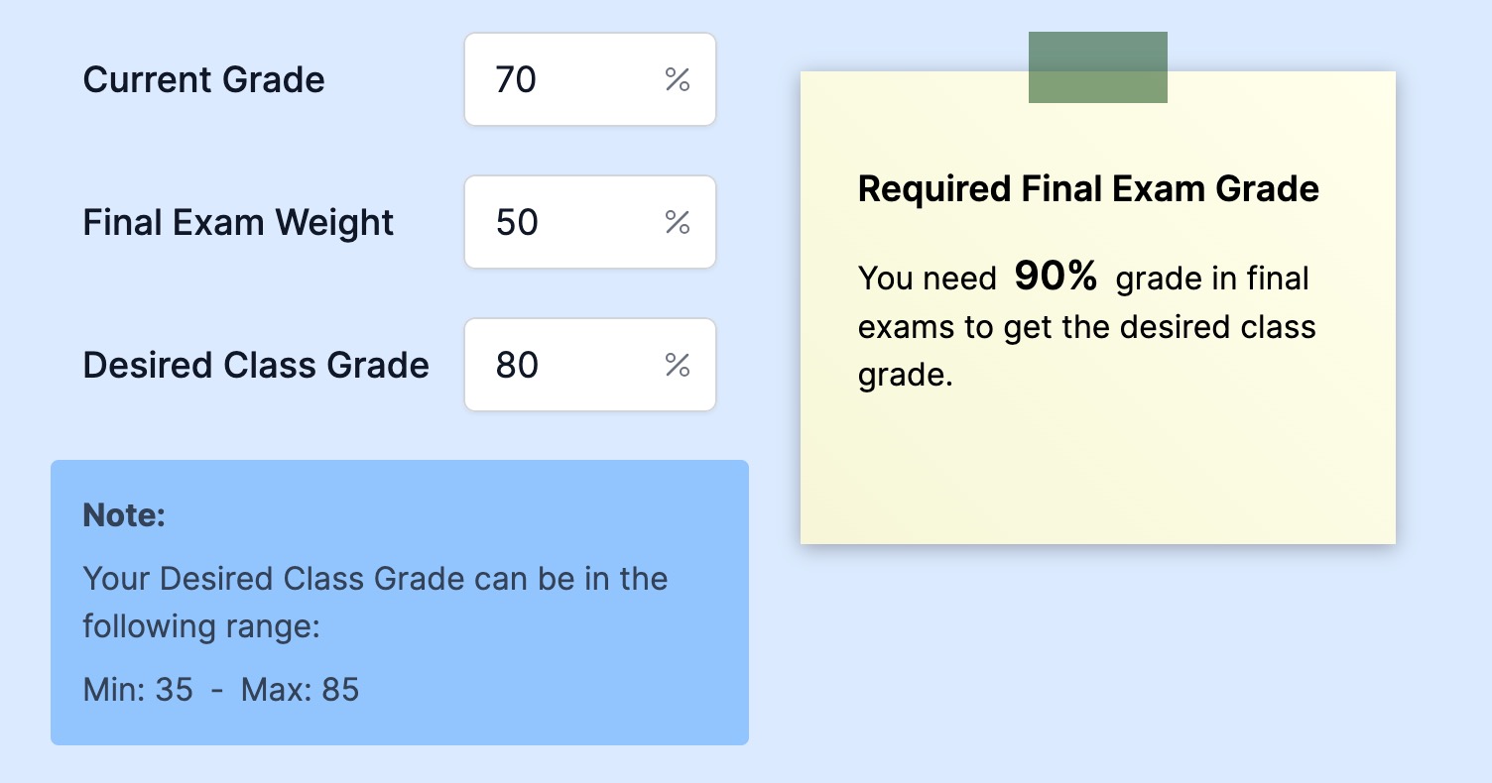Click inside the Current Grade input field
Image resolution: width=1492 pixels, height=783 pixels.
556,79
